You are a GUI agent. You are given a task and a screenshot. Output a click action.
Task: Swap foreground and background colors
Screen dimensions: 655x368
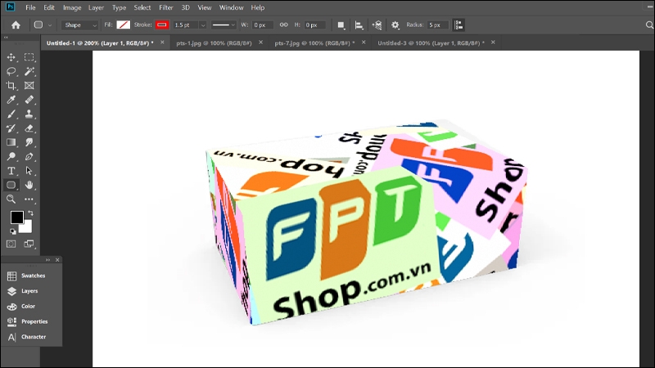[x=31, y=213]
